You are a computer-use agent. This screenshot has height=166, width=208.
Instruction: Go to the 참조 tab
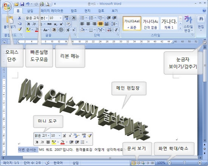pos(74,11)
